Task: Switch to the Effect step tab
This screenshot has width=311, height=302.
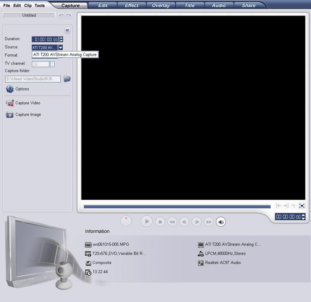Action: (131, 5)
